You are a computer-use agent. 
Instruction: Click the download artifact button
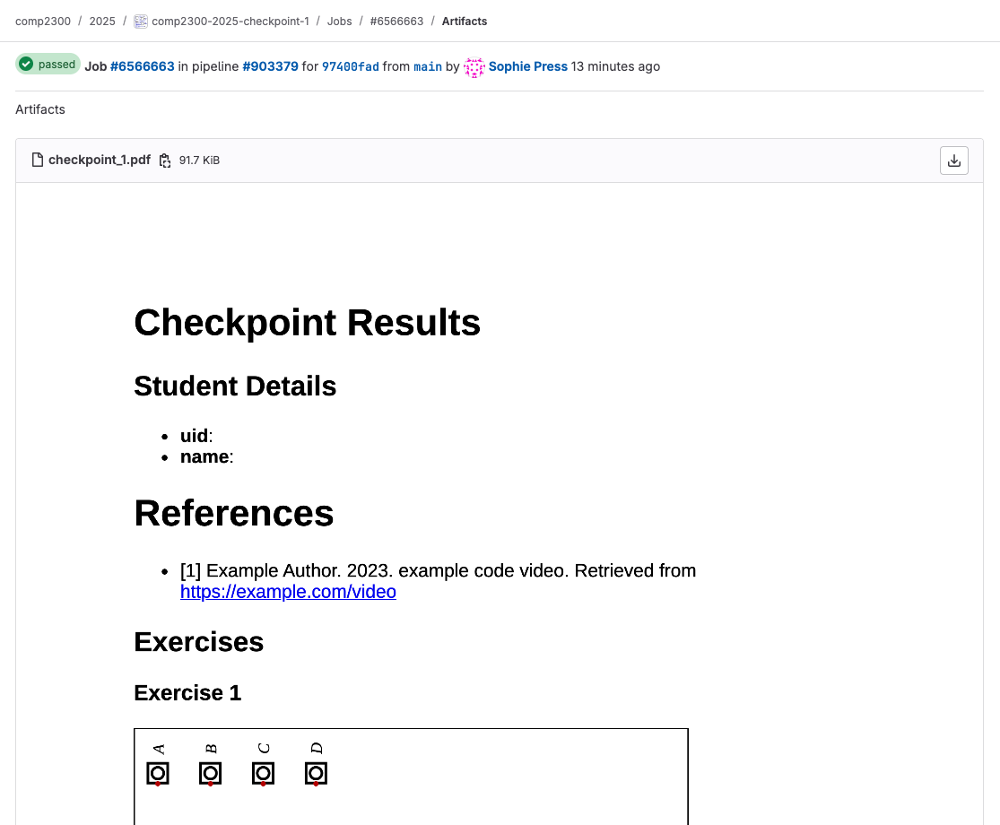click(953, 161)
